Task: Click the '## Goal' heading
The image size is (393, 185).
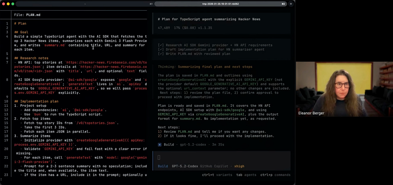Action: 21,32
